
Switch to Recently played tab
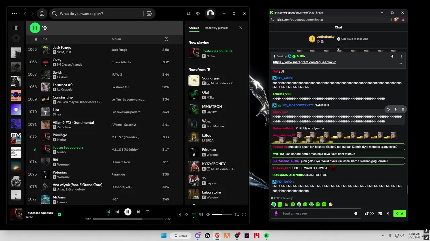point(216,28)
